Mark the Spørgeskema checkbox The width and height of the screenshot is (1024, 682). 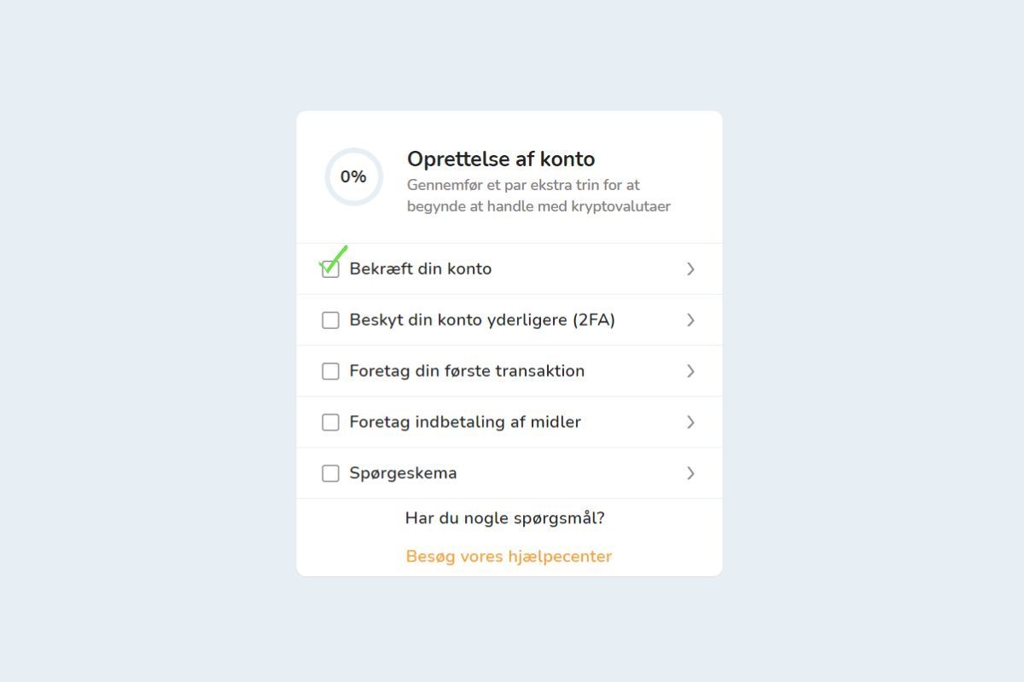pos(330,474)
